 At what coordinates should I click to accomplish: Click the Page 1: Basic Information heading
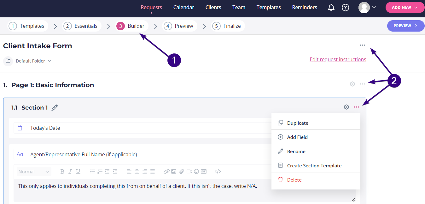coord(53,85)
